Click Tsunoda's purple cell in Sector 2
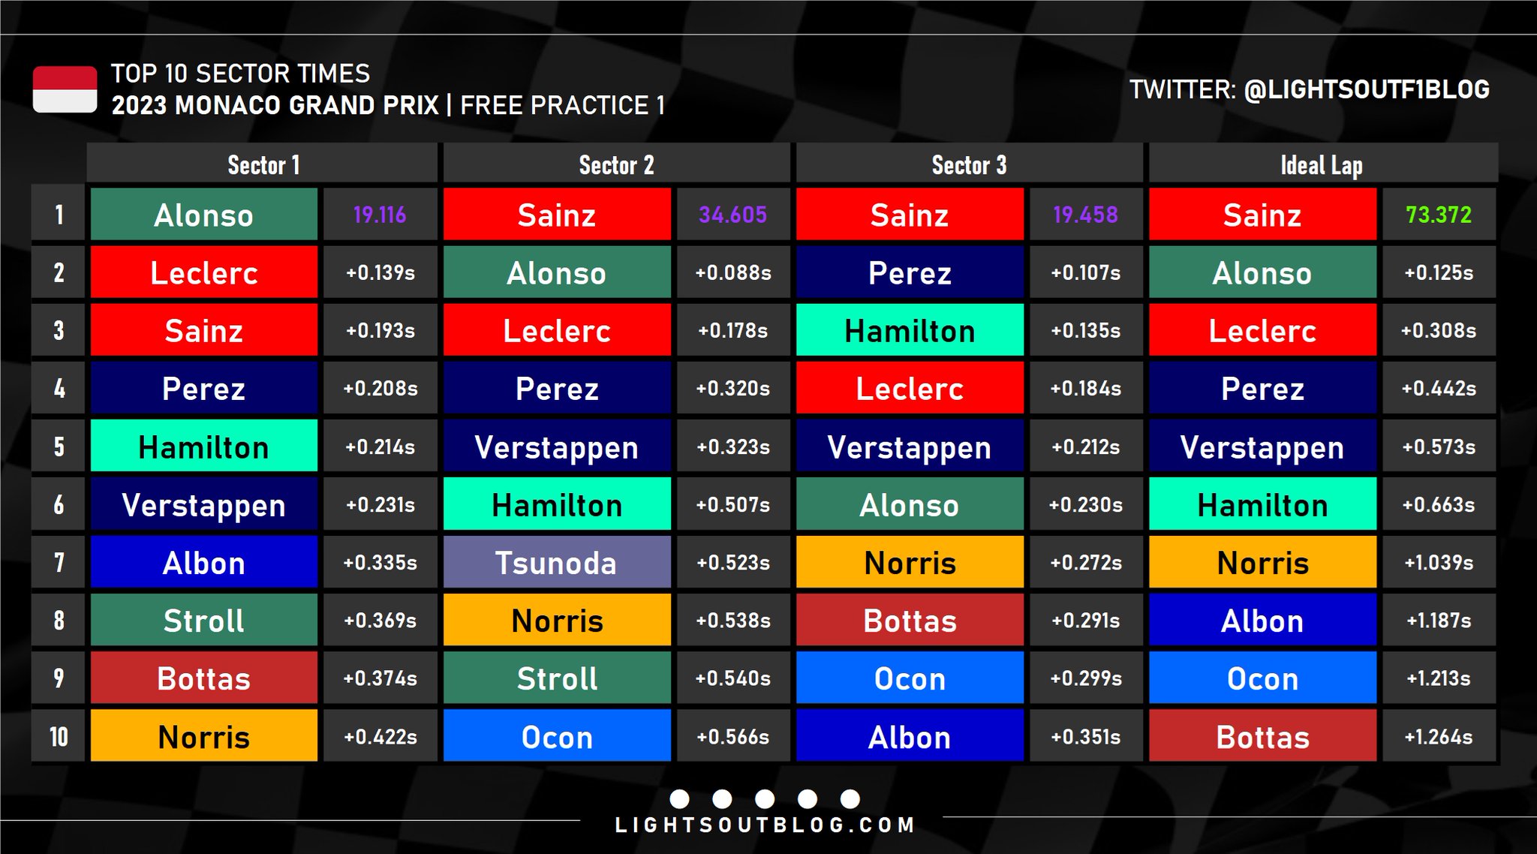Screen dimensions: 1537x854 [x=557, y=562]
